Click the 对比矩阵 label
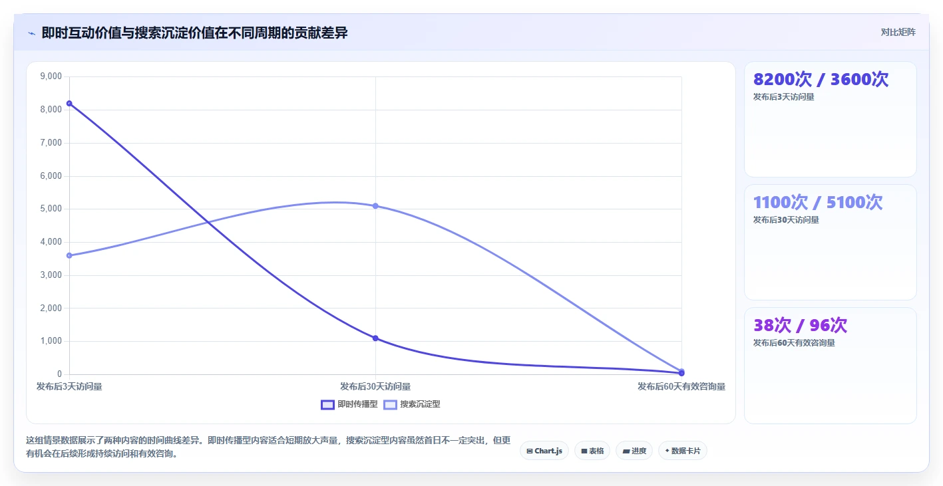The height and width of the screenshot is (486, 943). coord(898,33)
